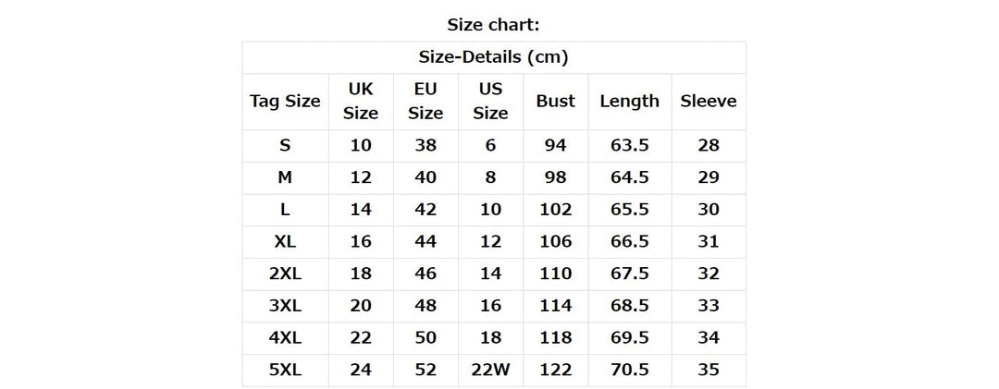Select the sleeve value '33' cell
The height and width of the screenshot is (389, 999).
point(709,305)
